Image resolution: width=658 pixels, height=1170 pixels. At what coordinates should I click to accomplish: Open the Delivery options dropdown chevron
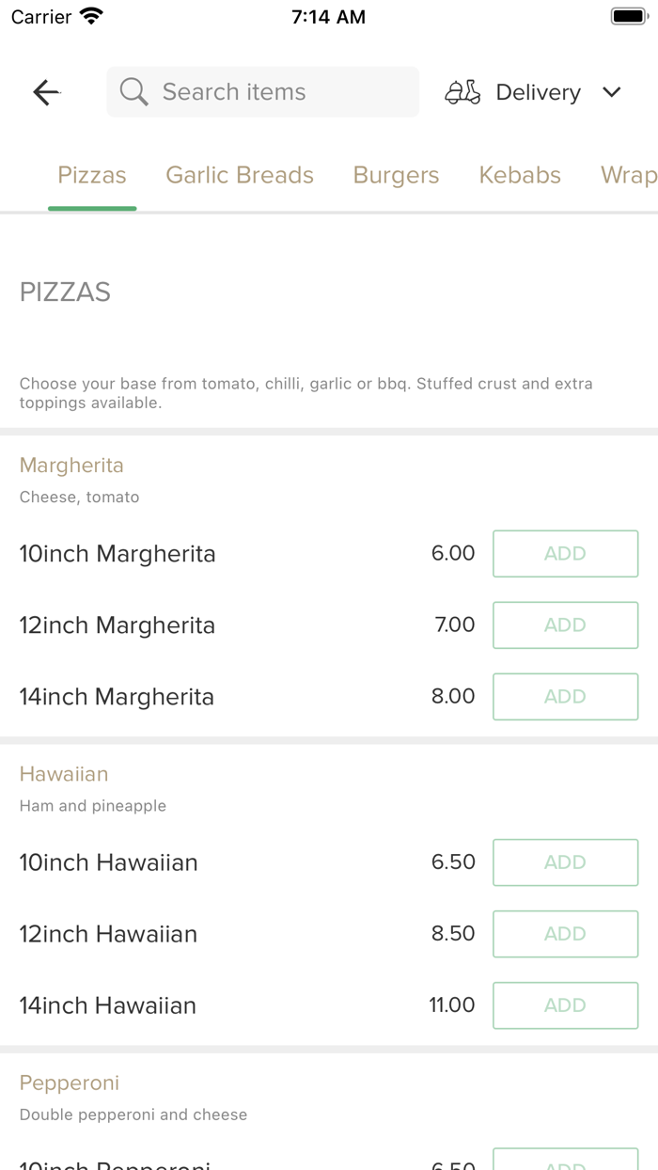tap(611, 92)
